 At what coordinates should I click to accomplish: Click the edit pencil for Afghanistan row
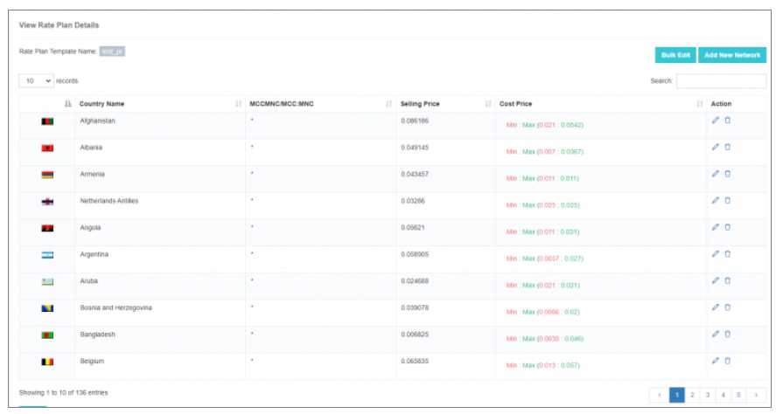(x=715, y=121)
